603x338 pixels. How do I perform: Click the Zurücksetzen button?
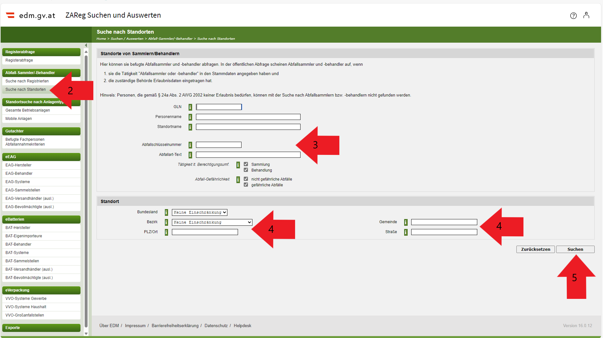tap(535, 249)
